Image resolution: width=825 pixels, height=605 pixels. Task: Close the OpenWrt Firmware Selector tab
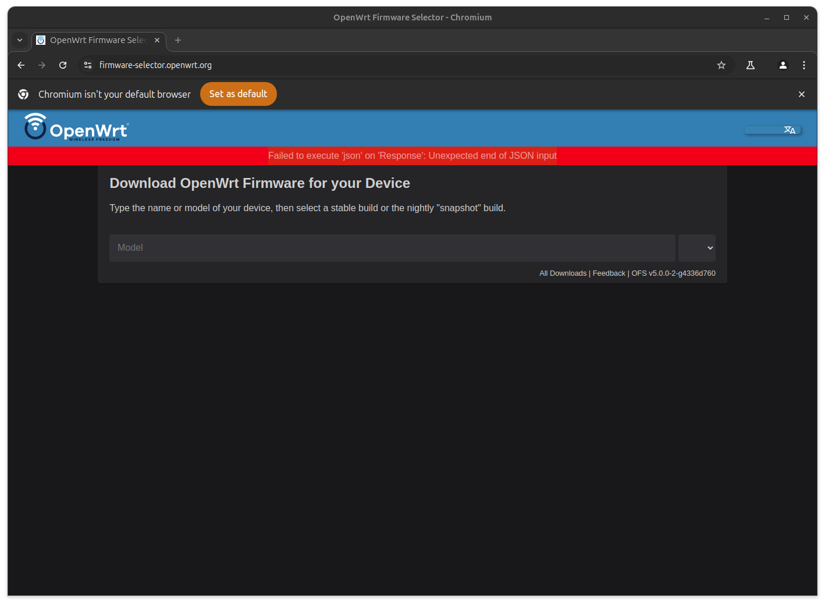tap(157, 40)
